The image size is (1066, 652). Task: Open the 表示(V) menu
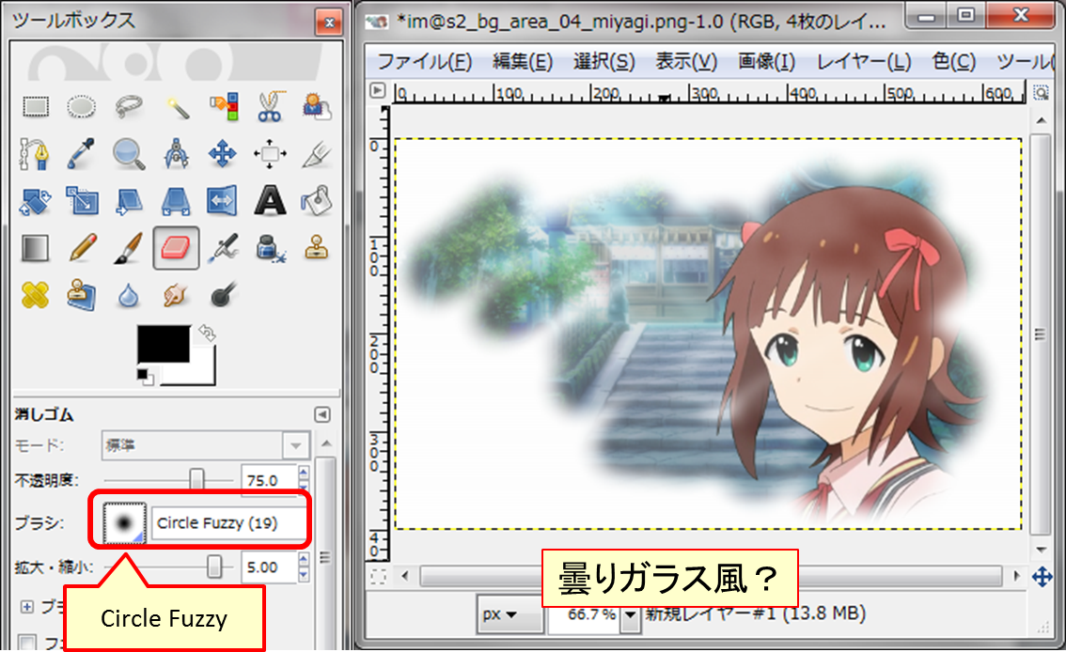click(x=686, y=62)
